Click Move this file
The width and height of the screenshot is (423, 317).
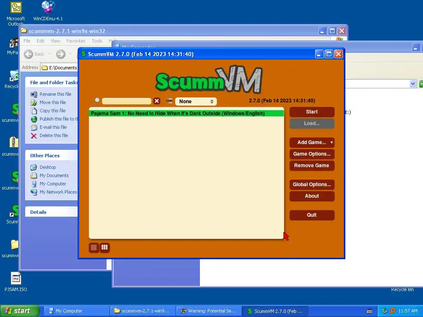tap(52, 102)
